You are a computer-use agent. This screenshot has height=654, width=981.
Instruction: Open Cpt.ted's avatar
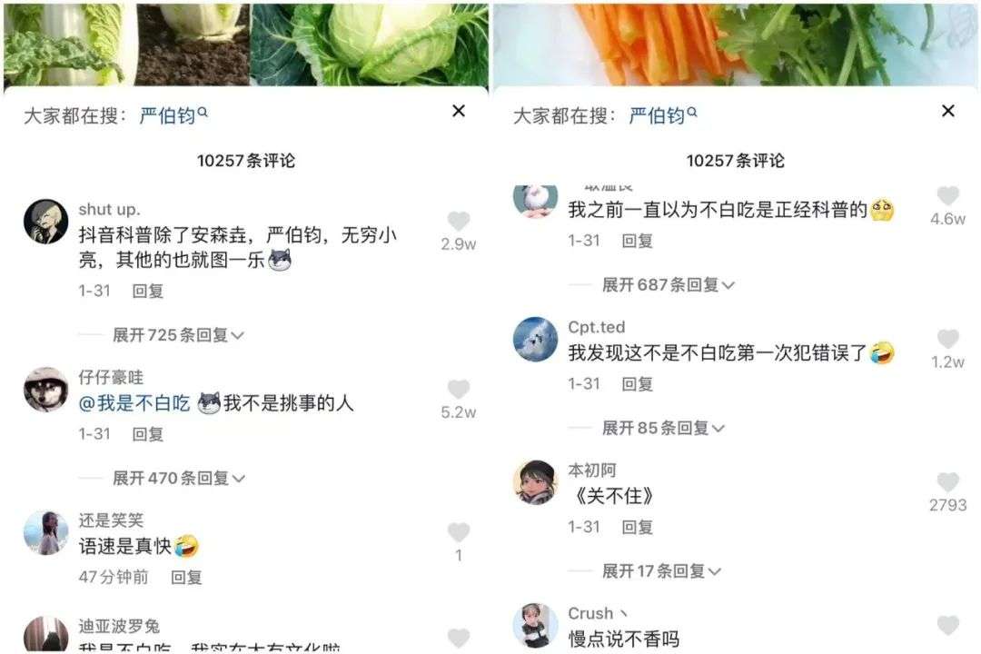535,339
